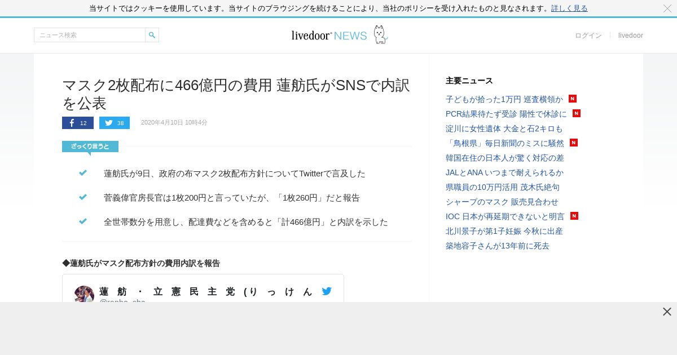Image resolution: width=677 pixels, height=355 pixels.
Task: Click the 主要ニュース sidebar heading
Action: pos(469,81)
